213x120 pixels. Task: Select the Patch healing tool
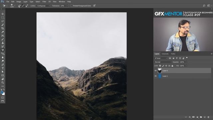[3, 36]
